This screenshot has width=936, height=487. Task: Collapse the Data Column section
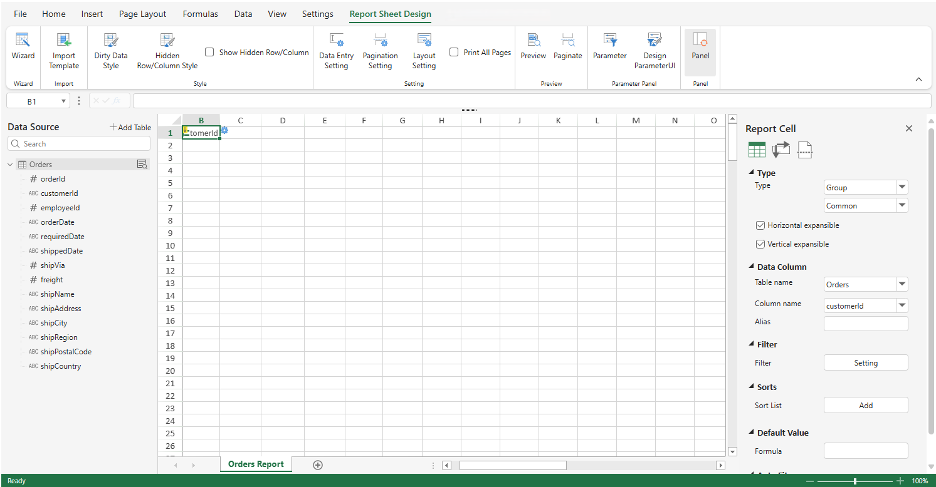pyautogui.click(x=752, y=267)
